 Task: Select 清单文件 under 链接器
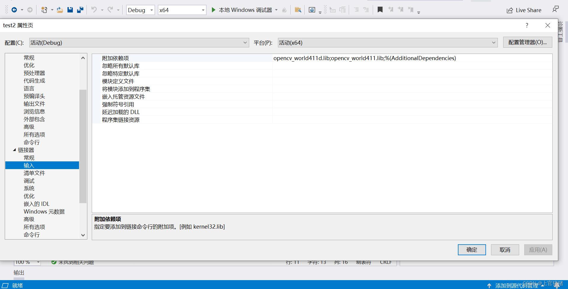[34, 173]
